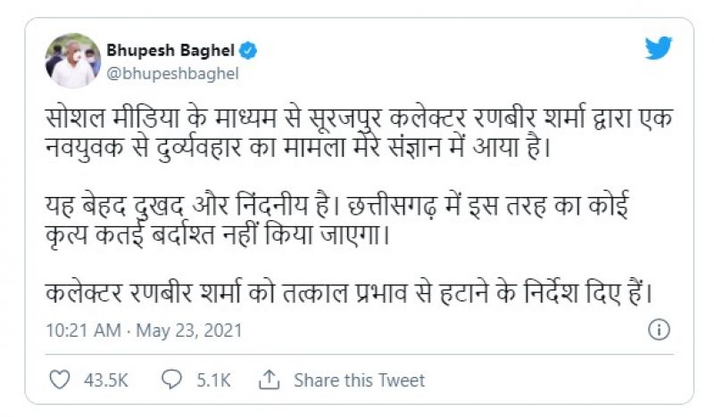The width and height of the screenshot is (714, 417).
Task: Click the Twitter bird logo
Action: [x=658, y=48]
